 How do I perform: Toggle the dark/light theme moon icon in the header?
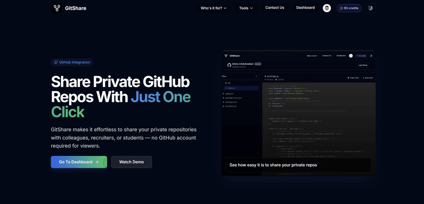pos(370,8)
